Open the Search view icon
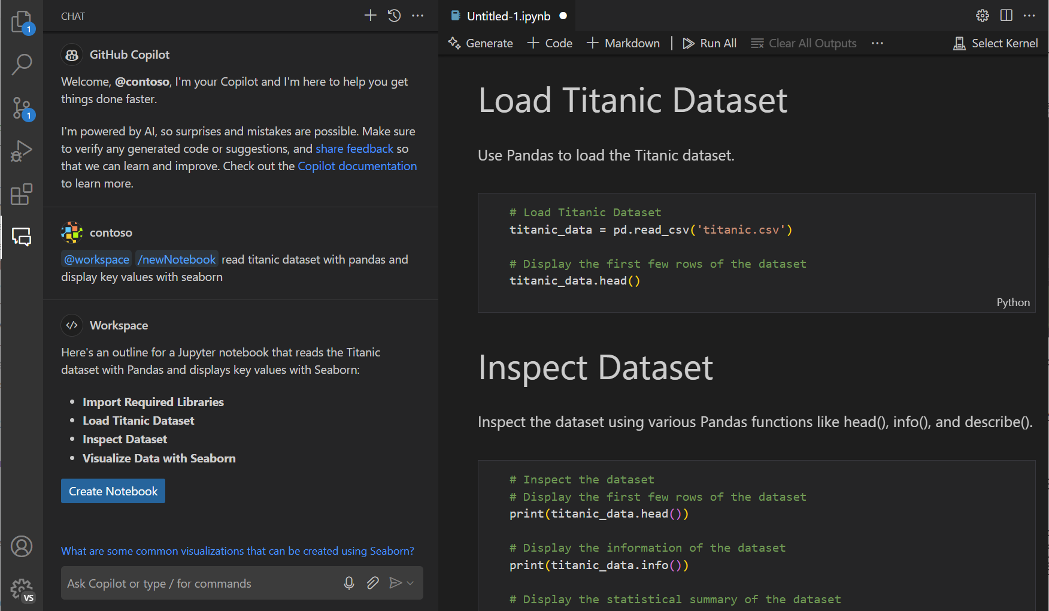1049x611 pixels. [x=22, y=65]
